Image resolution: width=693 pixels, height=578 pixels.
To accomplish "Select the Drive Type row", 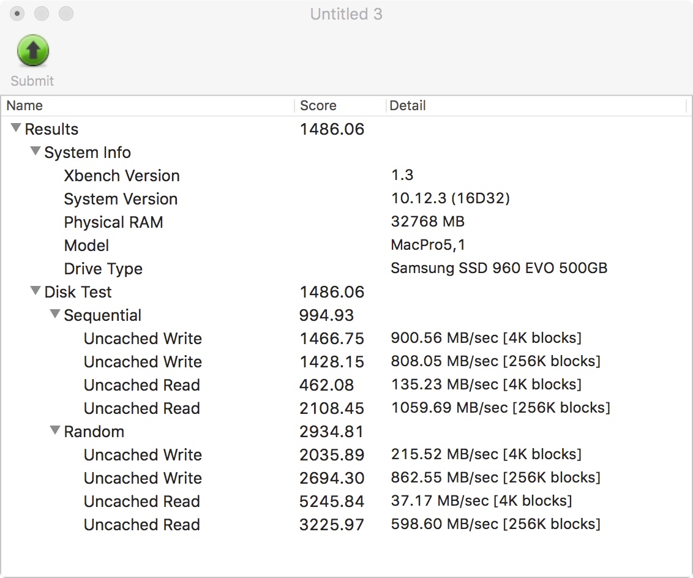I will click(103, 269).
